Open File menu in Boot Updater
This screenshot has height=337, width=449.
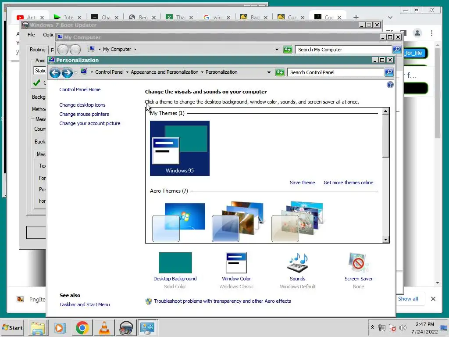pos(31,35)
